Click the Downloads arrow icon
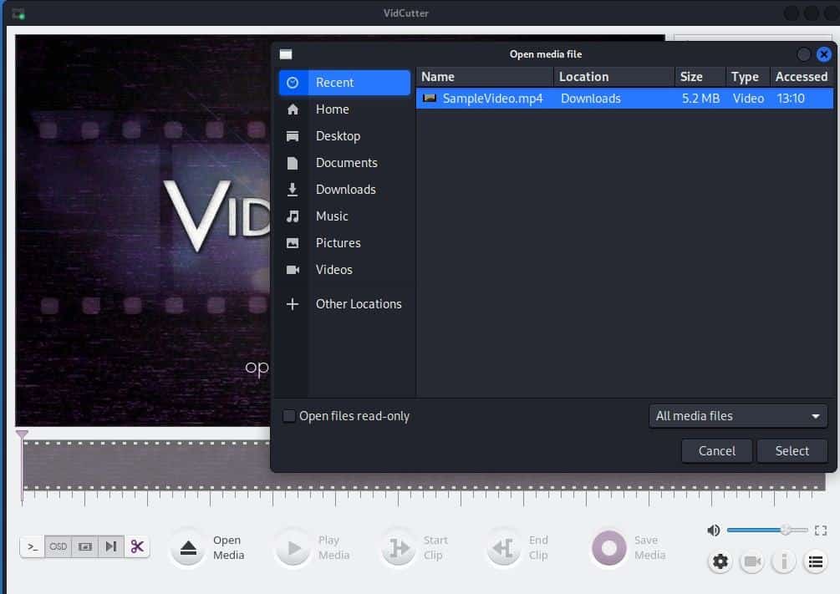 click(293, 189)
